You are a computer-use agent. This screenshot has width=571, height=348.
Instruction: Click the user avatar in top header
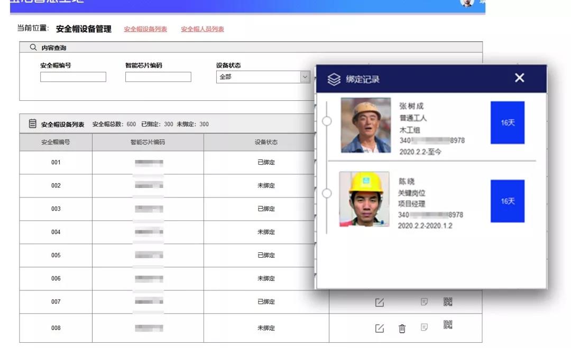[x=467, y=3]
